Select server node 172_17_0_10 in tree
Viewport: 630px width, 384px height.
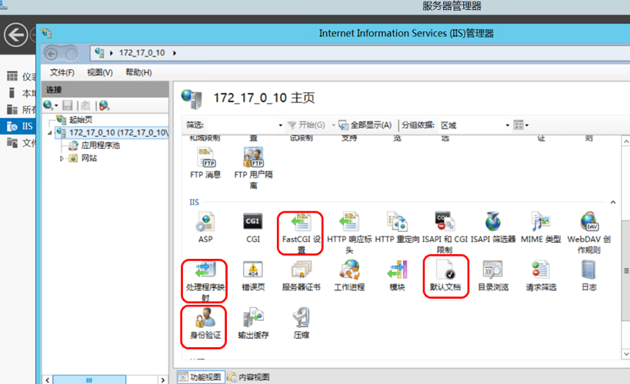click(112, 132)
